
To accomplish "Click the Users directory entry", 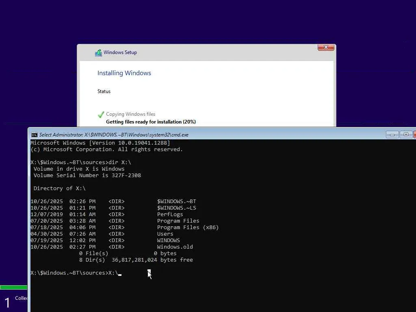I will point(102,234).
